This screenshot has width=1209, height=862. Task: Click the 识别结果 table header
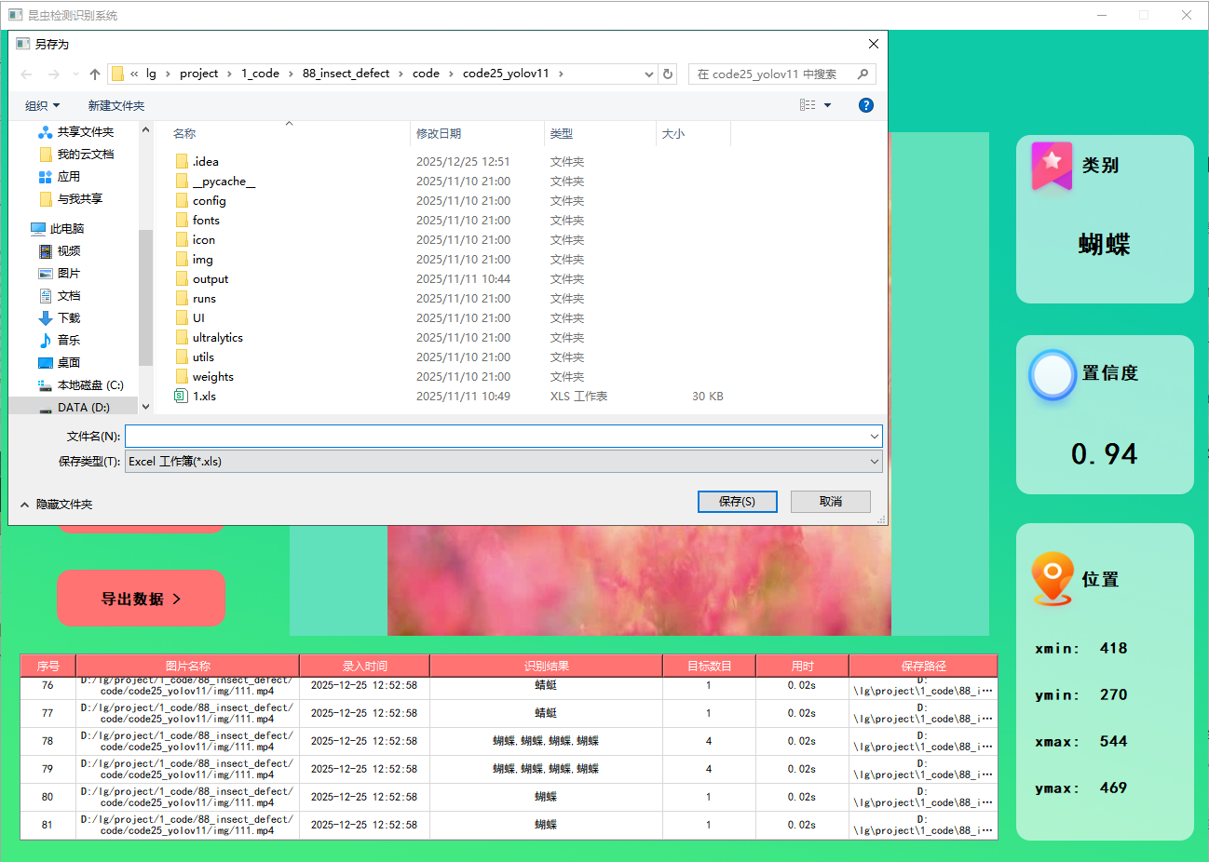[x=546, y=666]
